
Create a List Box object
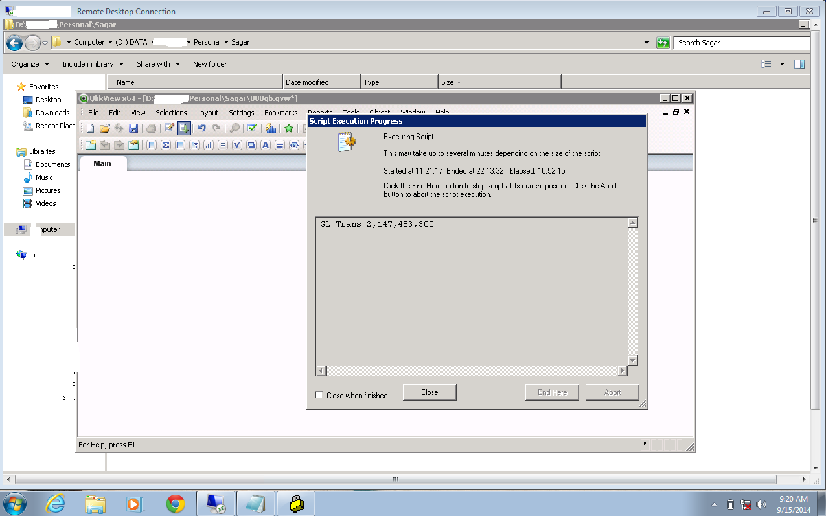click(152, 145)
